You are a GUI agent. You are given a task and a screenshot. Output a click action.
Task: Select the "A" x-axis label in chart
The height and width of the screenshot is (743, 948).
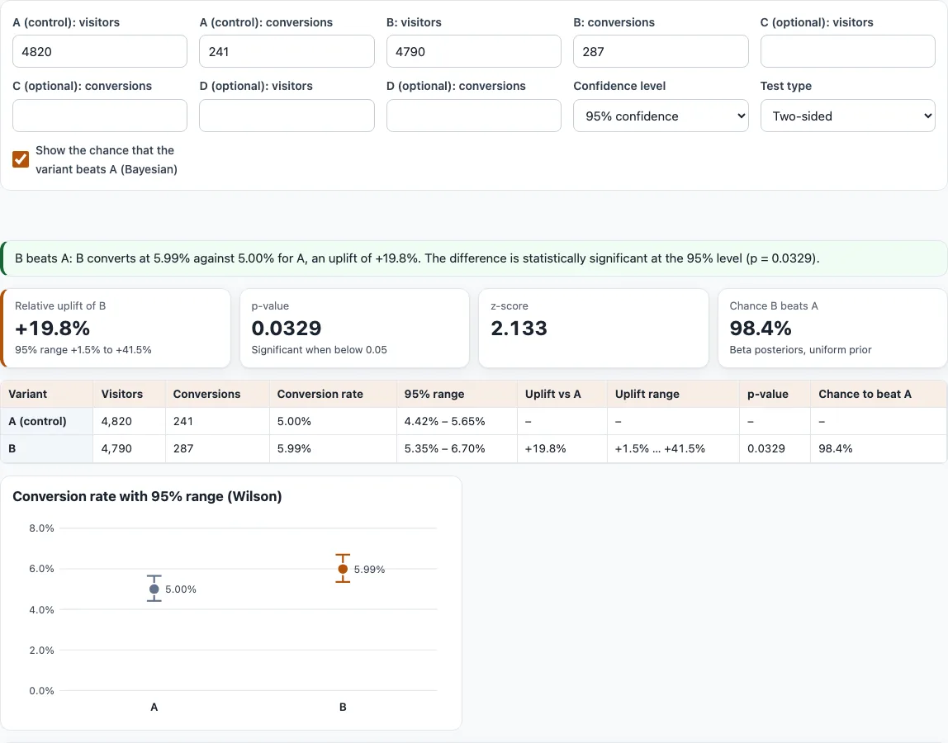154,707
